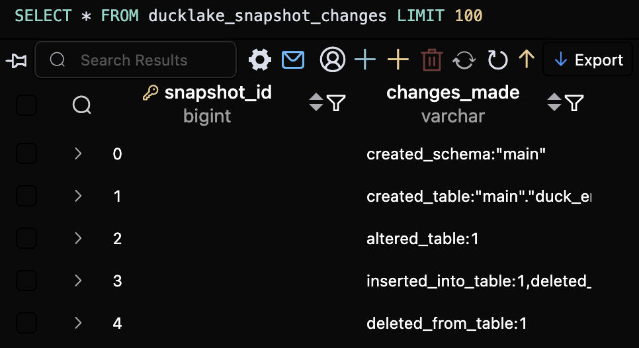This screenshot has width=639, height=348.
Task: Select the checkbox for snapshot row 3
Action: pyautogui.click(x=26, y=281)
